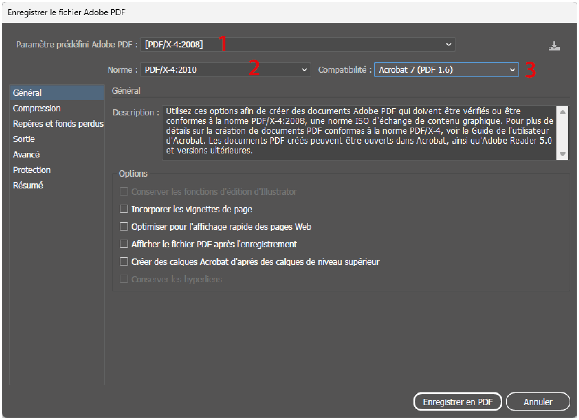
Task: Enable Incorporer les vignettes de page
Action: (124, 209)
